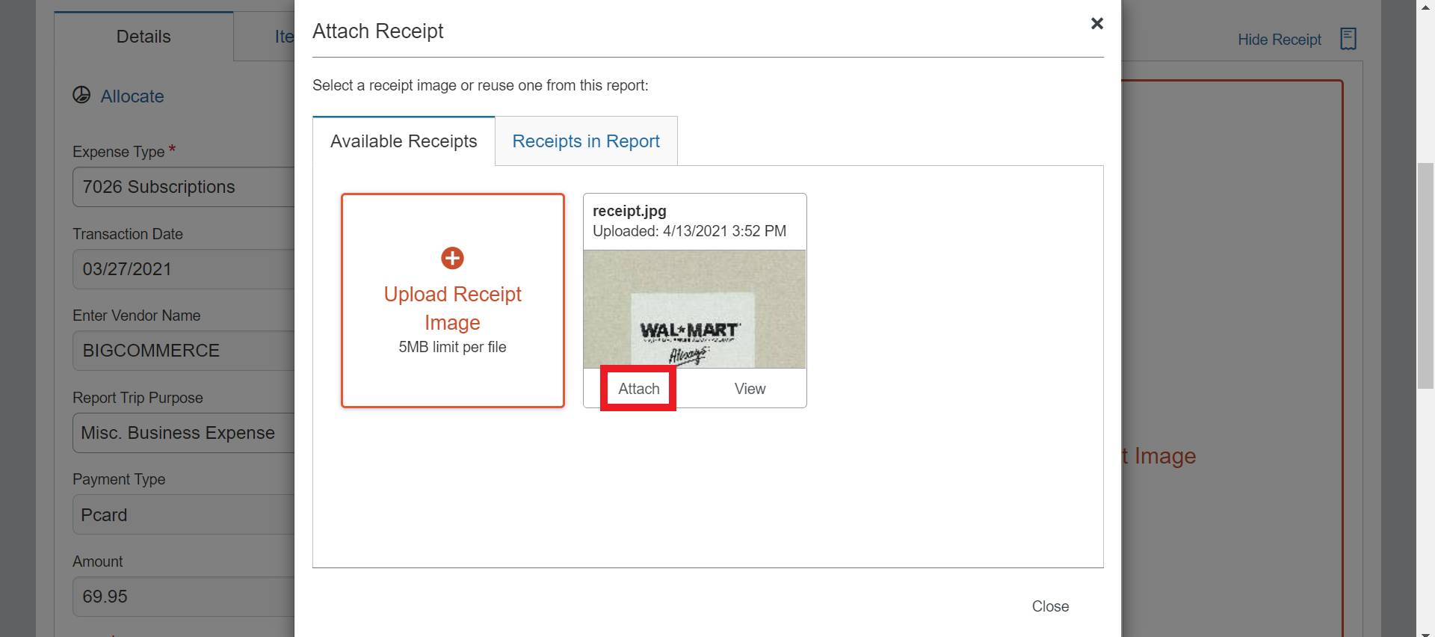Click the vertical scrollbar thumb on the page

click(1425, 275)
